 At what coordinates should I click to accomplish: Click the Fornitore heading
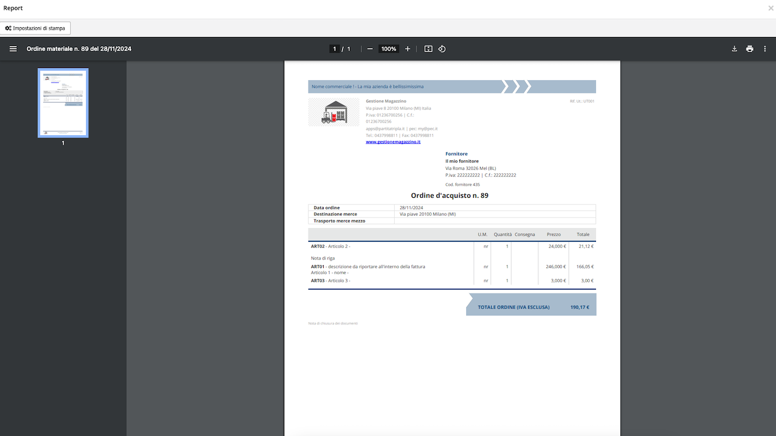[x=457, y=154]
